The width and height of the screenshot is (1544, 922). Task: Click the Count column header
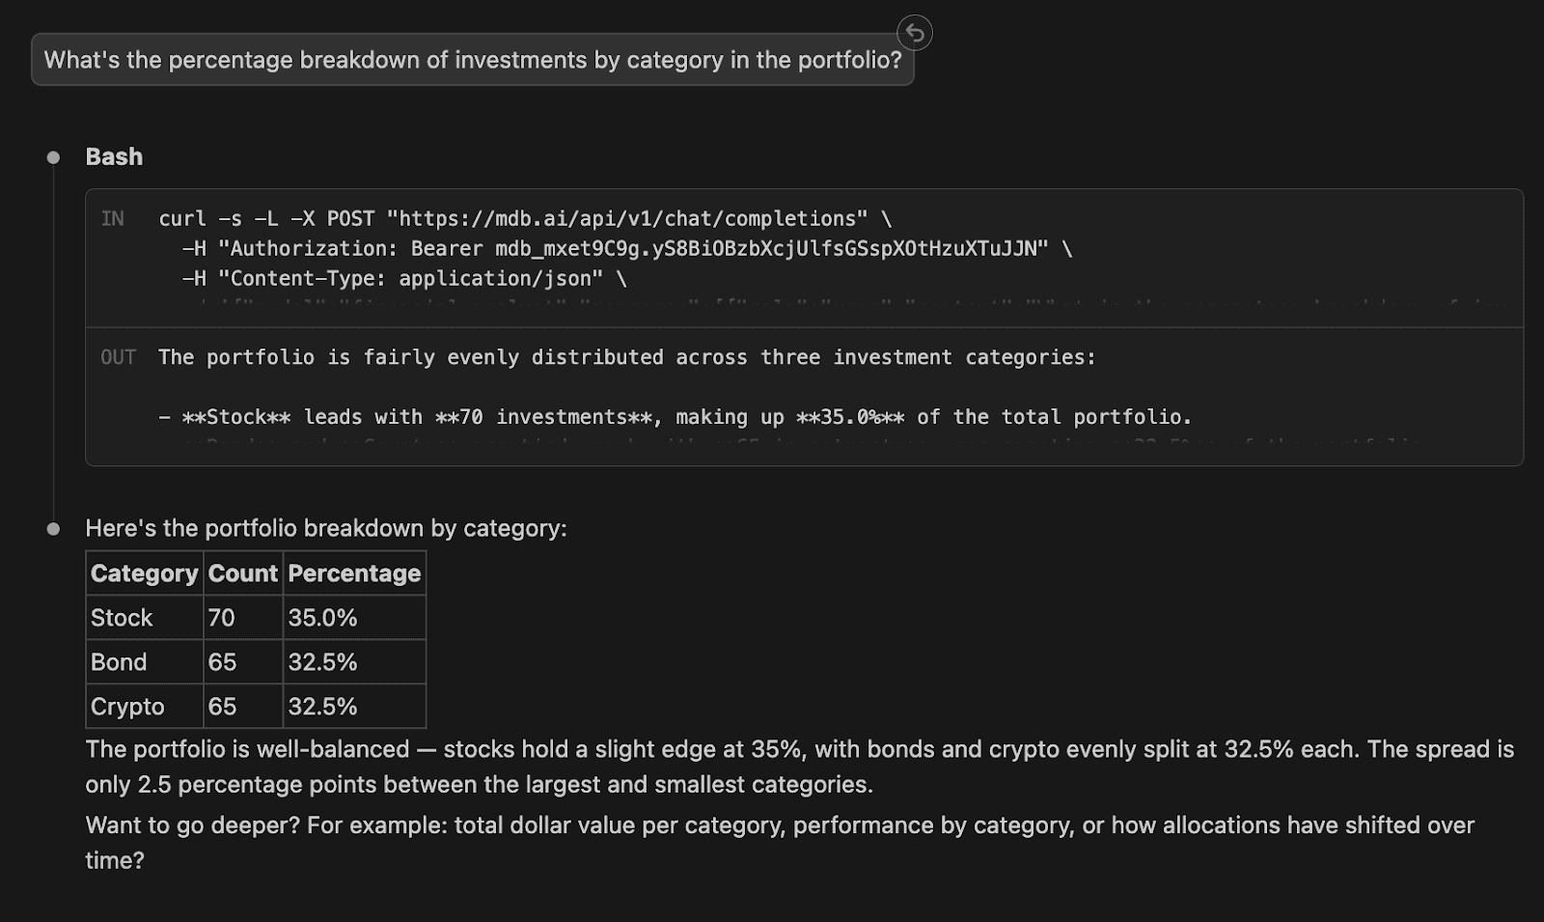tap(243, 573)
